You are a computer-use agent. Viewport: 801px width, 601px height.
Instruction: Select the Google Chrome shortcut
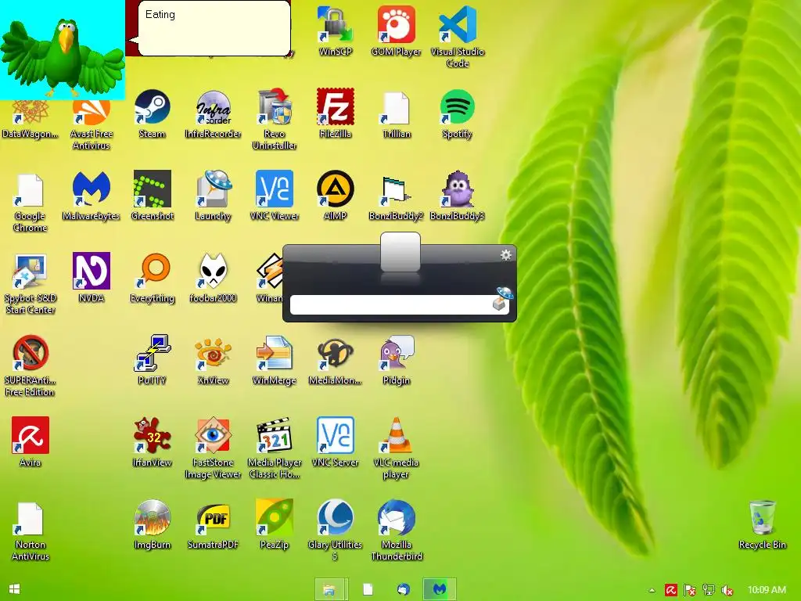click(x=31, y=202)
